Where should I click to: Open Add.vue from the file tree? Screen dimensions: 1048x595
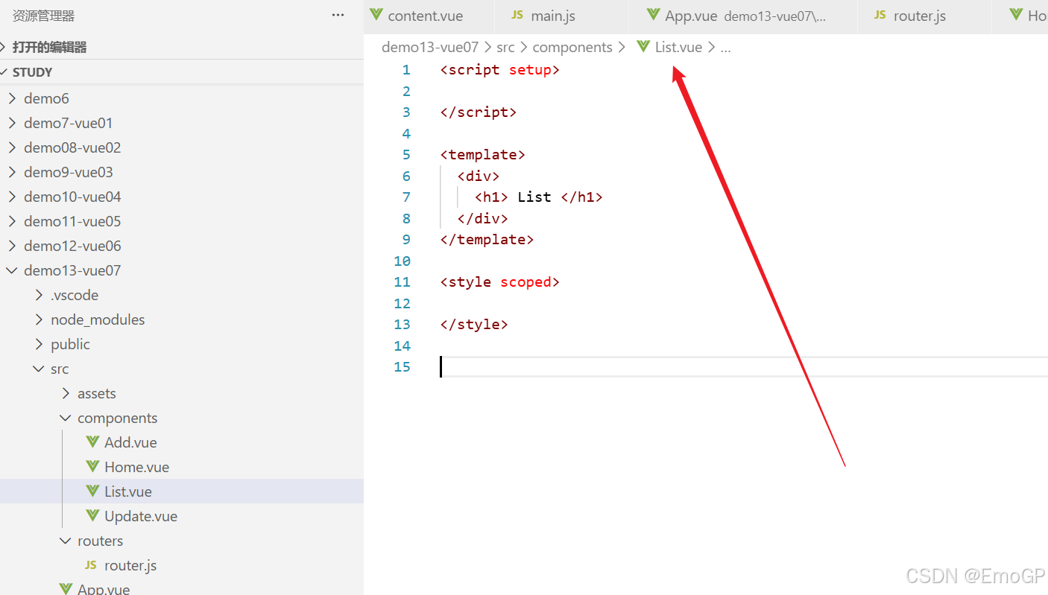coord(182,442)
